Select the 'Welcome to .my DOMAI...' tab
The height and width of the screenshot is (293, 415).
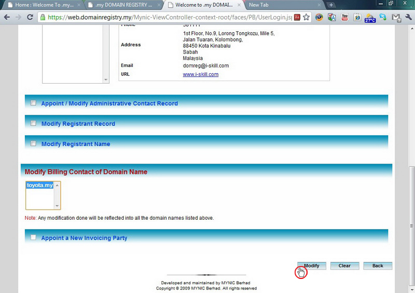[203, 5]
